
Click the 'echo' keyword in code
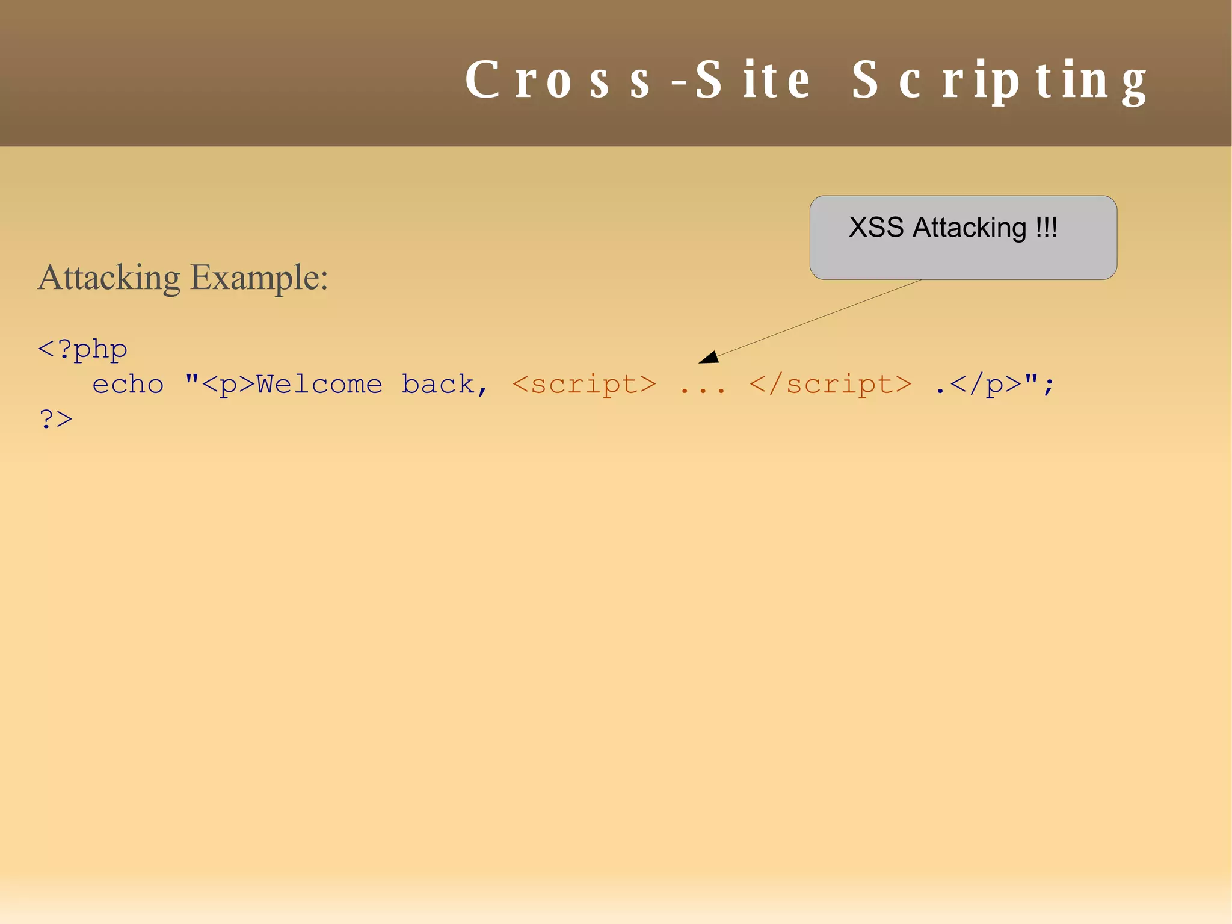[x=128, y=385]
